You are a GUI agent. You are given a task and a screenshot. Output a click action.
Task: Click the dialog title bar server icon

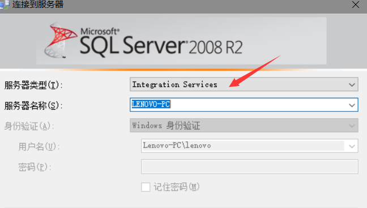point(5,4)
